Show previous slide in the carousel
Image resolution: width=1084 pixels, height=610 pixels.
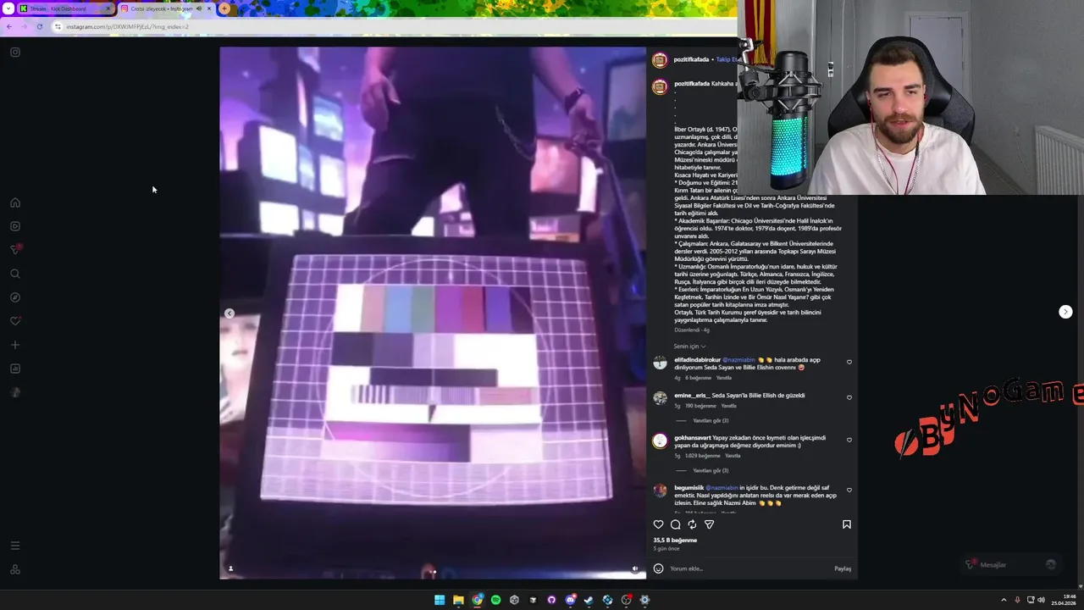click(230, 313)
